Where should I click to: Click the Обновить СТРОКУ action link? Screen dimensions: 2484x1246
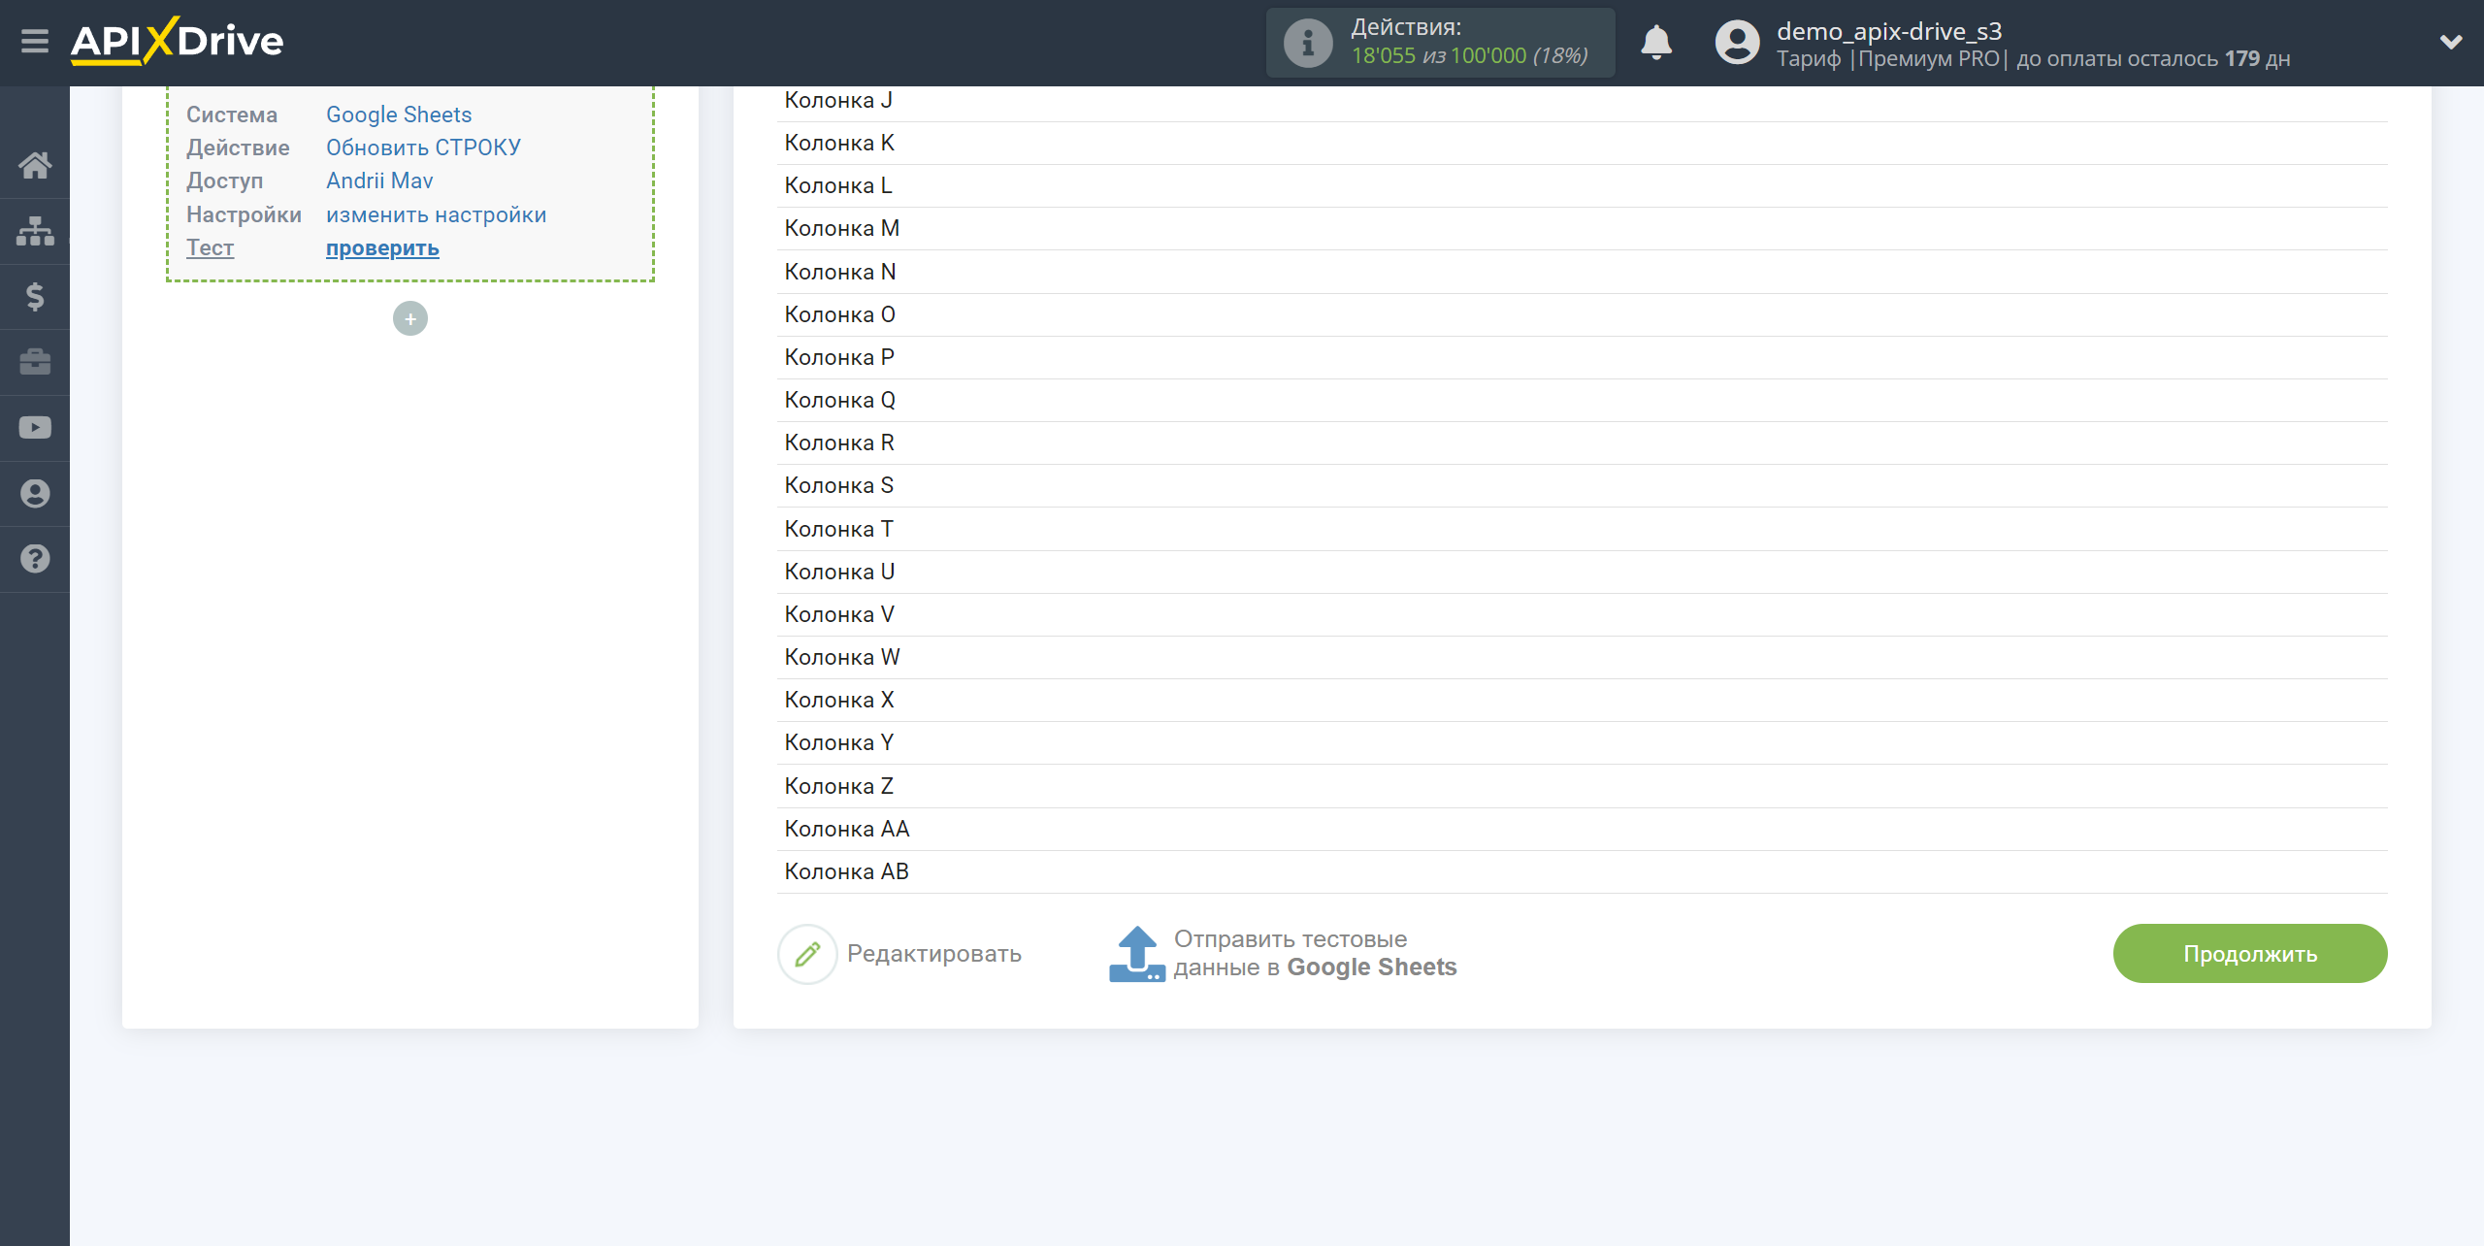[x=423, y=148]
